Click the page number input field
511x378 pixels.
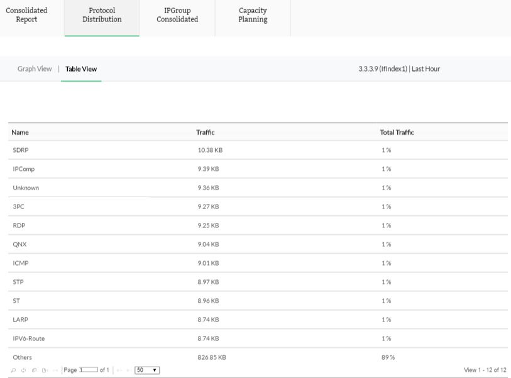pyautogui.click(x=89, y=370)
